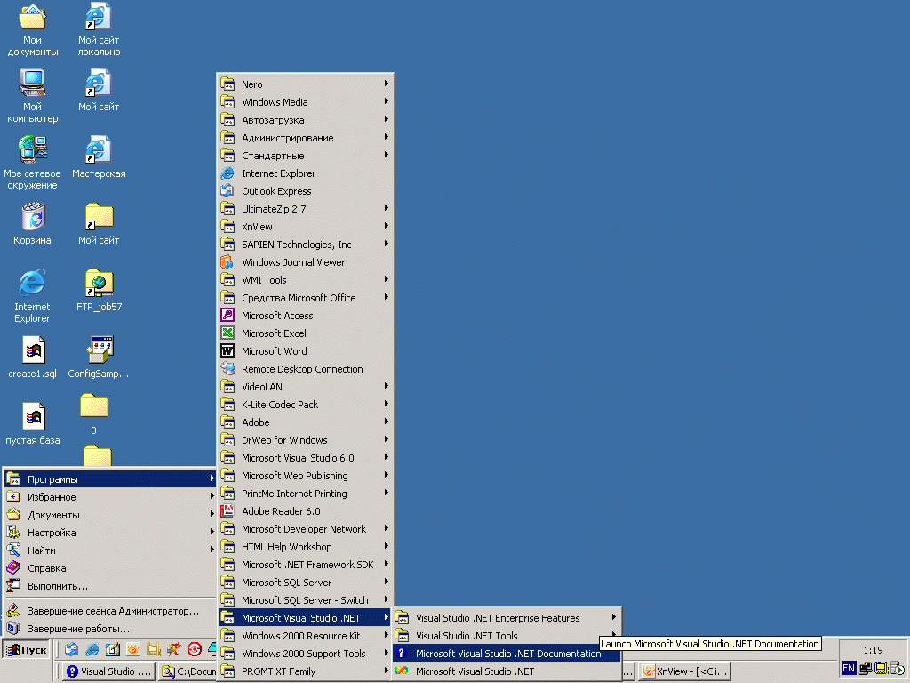Expand the XnView programs submenu
Image resolution: width=910 pixels, height=683 pixels.
pyautogui.click(x=306, y=227)
